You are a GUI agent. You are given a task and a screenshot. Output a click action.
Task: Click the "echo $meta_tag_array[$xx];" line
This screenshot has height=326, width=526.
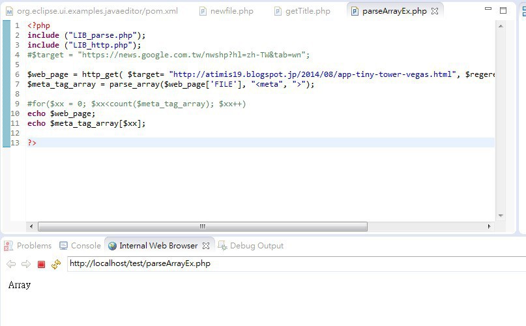(x=86, y=123)
